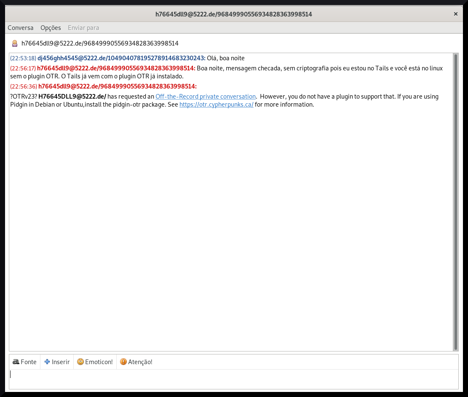The width and height of the screenshot is (468, 397).
Task: Focus the message input field
Action: coord(234,379)
